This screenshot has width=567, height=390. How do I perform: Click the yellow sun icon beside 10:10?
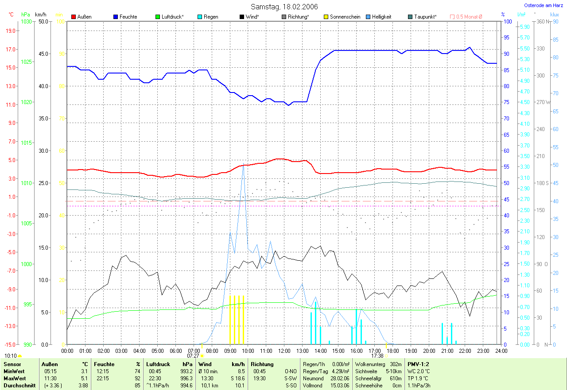[x=20, y=355]
